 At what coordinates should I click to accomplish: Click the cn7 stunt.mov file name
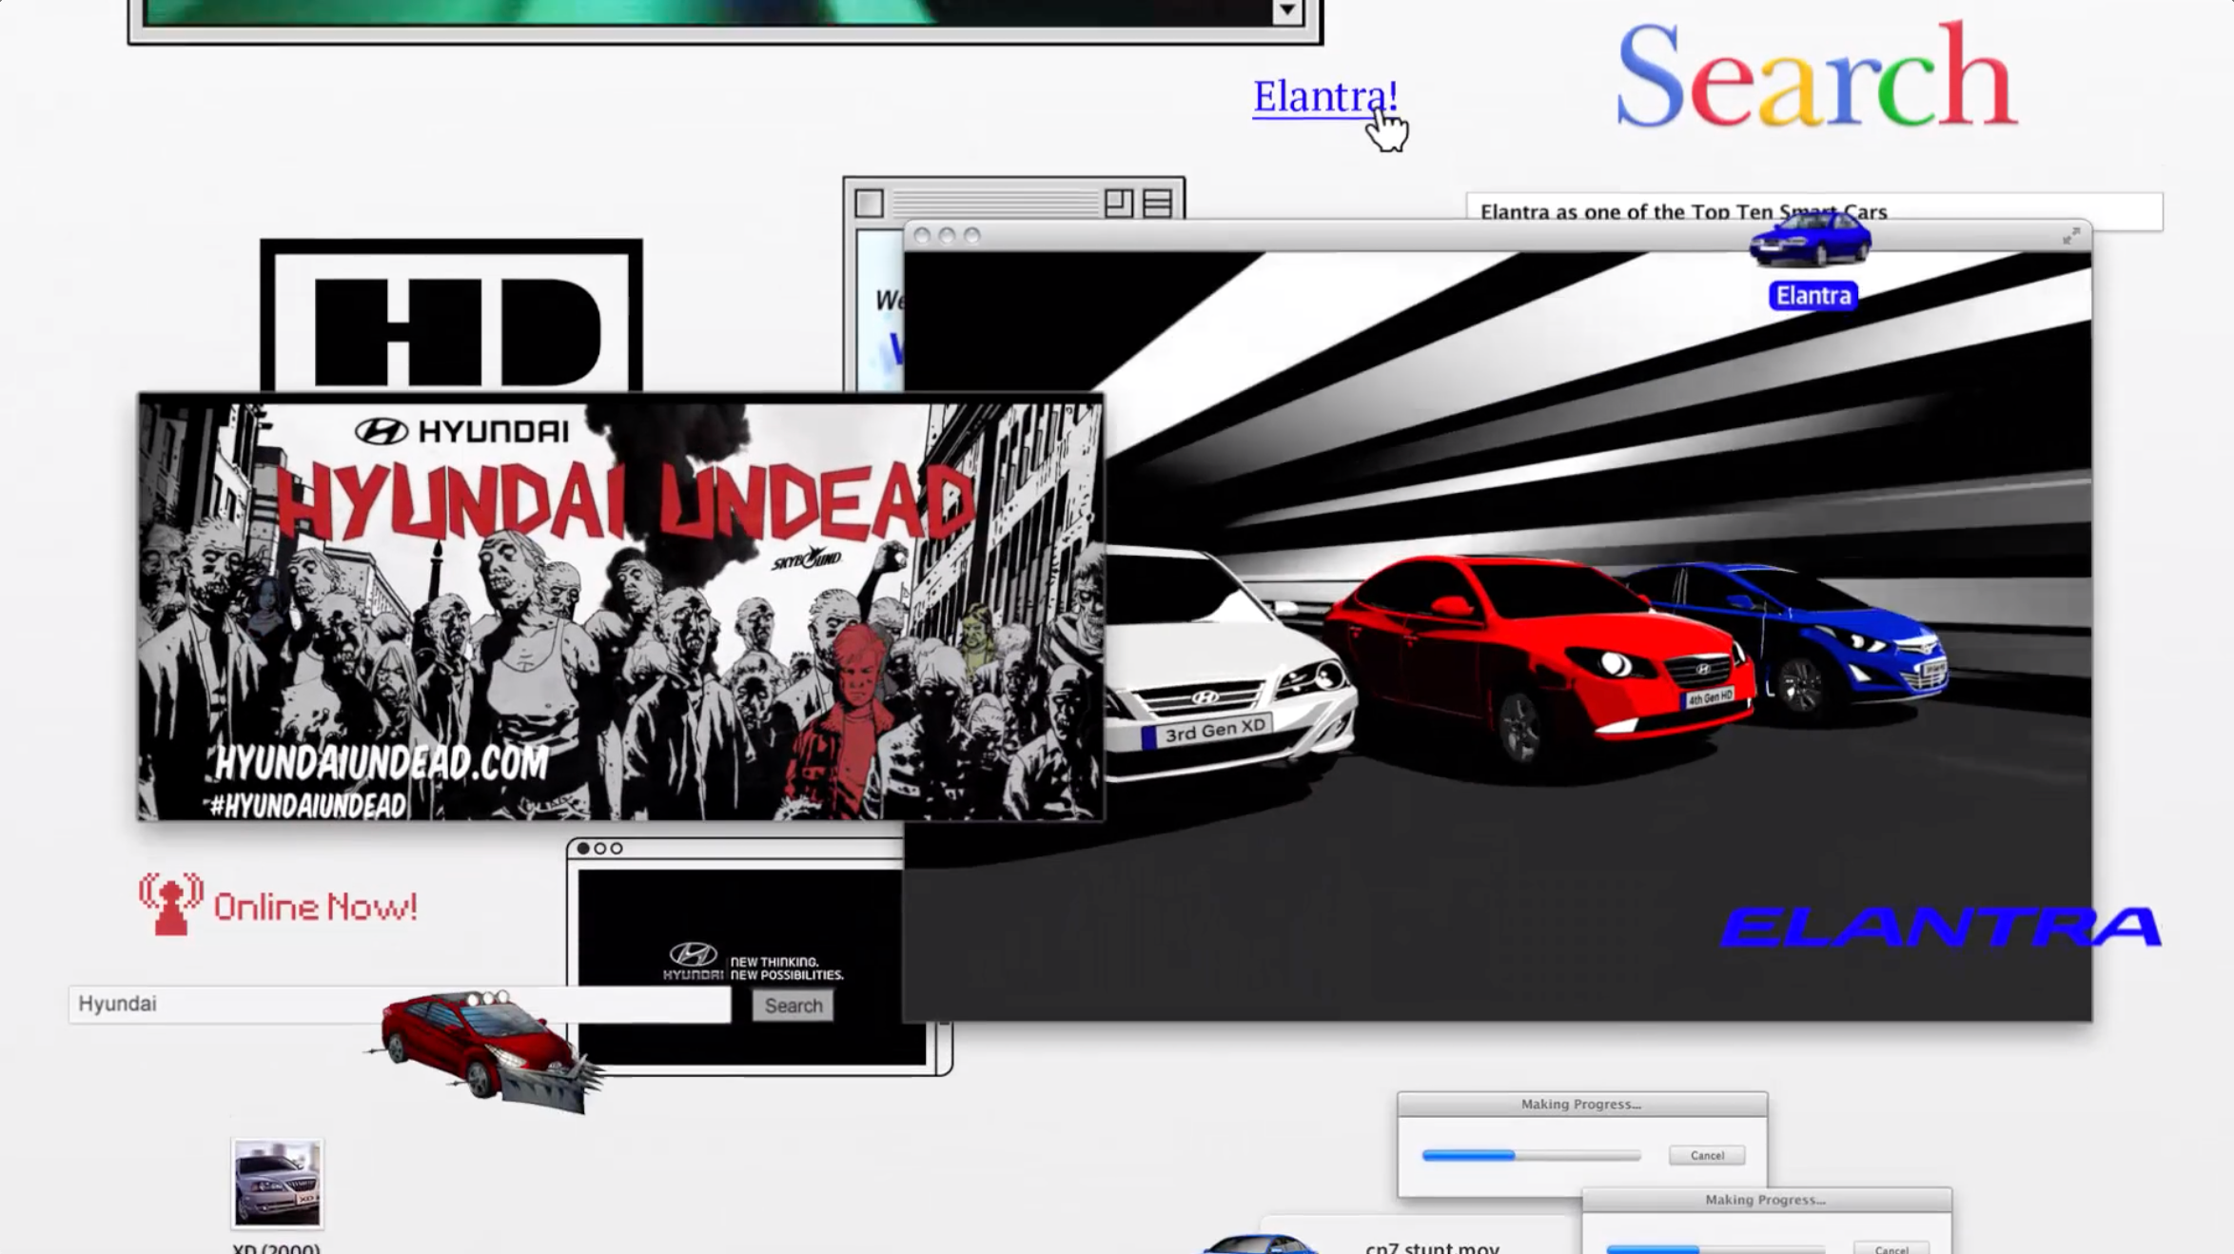coord(1432,1247)
